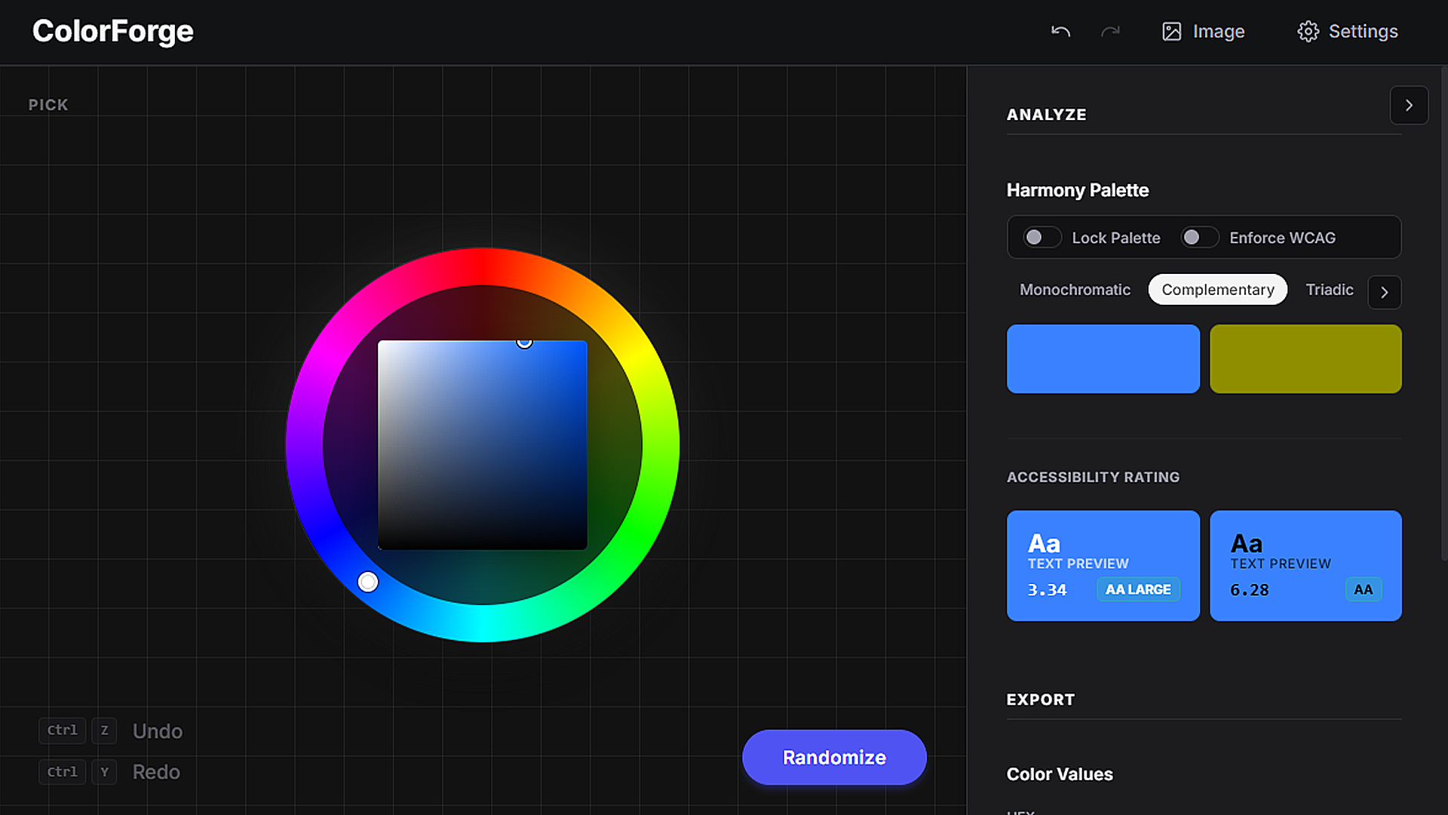Select the Complementary harmony tab
The width and height of the screenshot is (1448, 815).
tap(1217, 290)
